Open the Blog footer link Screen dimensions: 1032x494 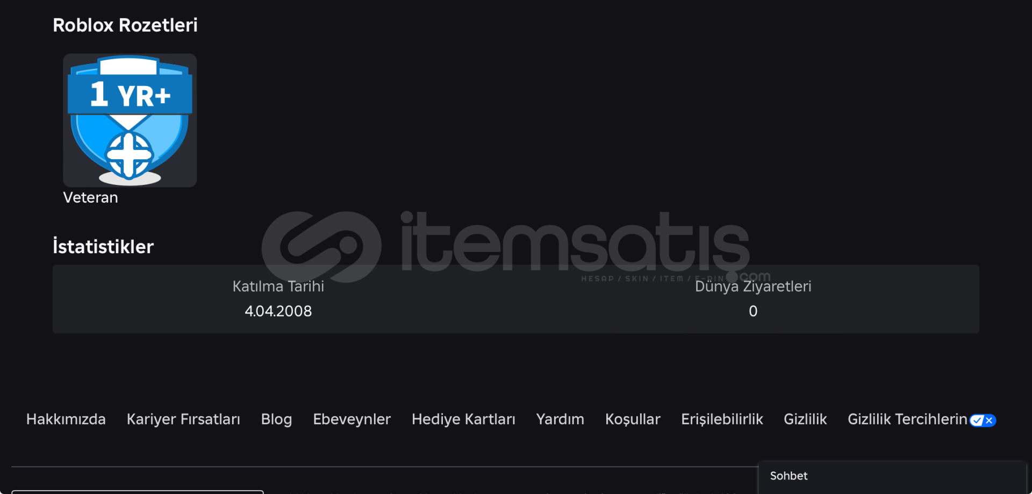pyautogui.click(x=276, y=419)
